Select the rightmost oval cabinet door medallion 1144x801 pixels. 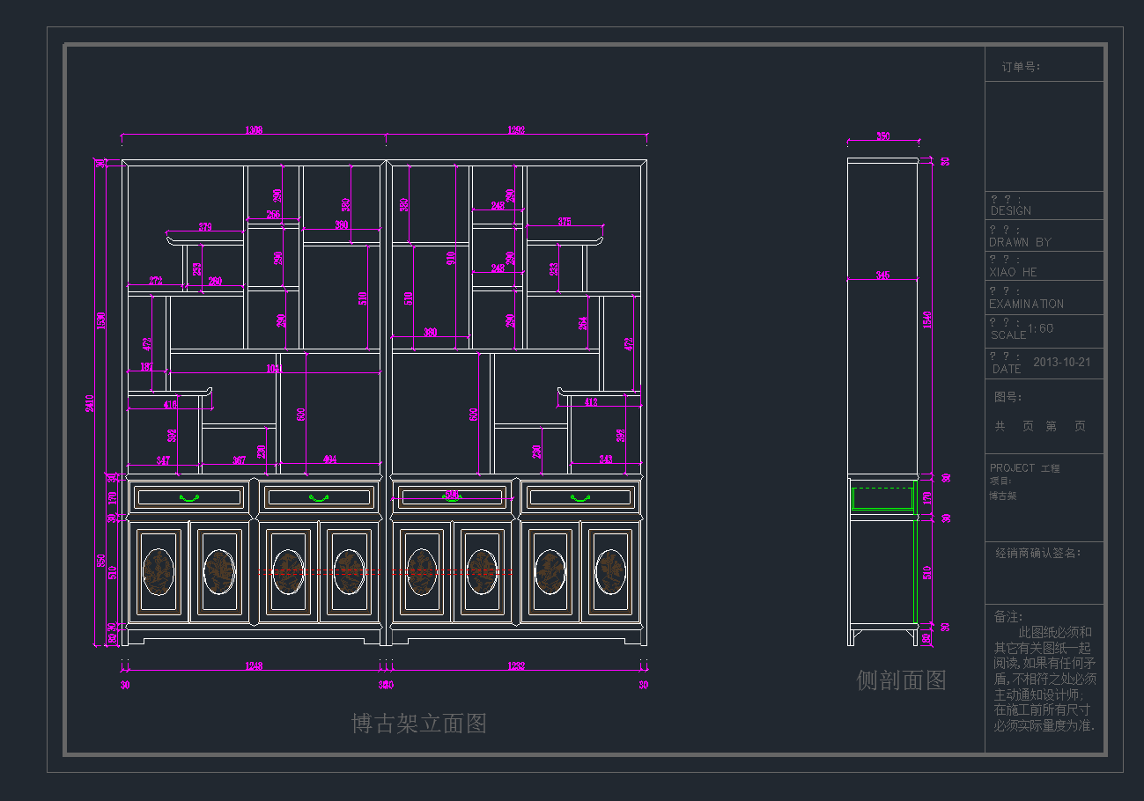[610, 571]
